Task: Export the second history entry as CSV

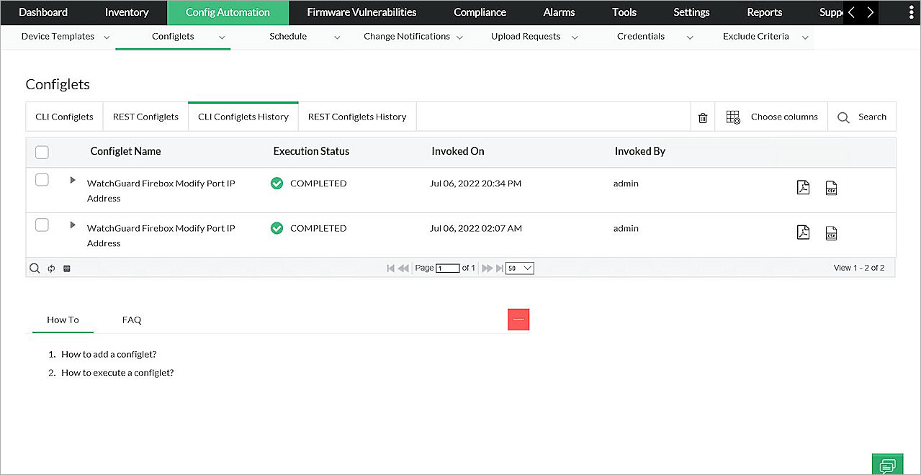Action: pos(831,232)
